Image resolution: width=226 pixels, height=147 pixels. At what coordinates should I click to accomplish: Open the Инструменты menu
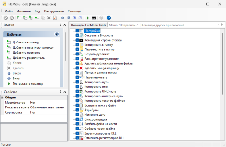click(x=54, y=11)
